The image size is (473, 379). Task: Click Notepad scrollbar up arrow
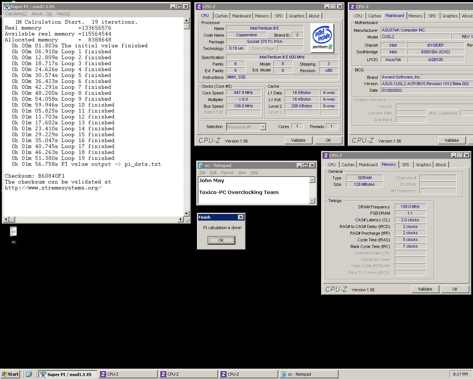tap(312, 180)
